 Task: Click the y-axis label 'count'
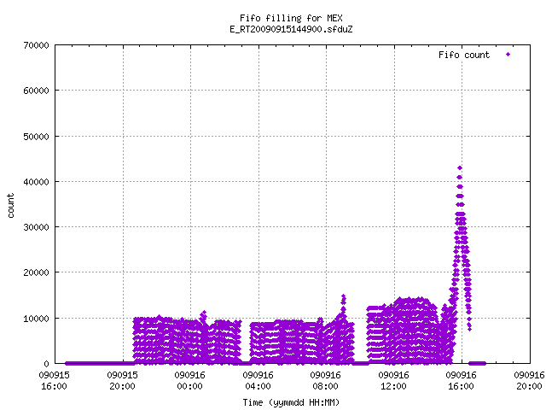[11, 206]
